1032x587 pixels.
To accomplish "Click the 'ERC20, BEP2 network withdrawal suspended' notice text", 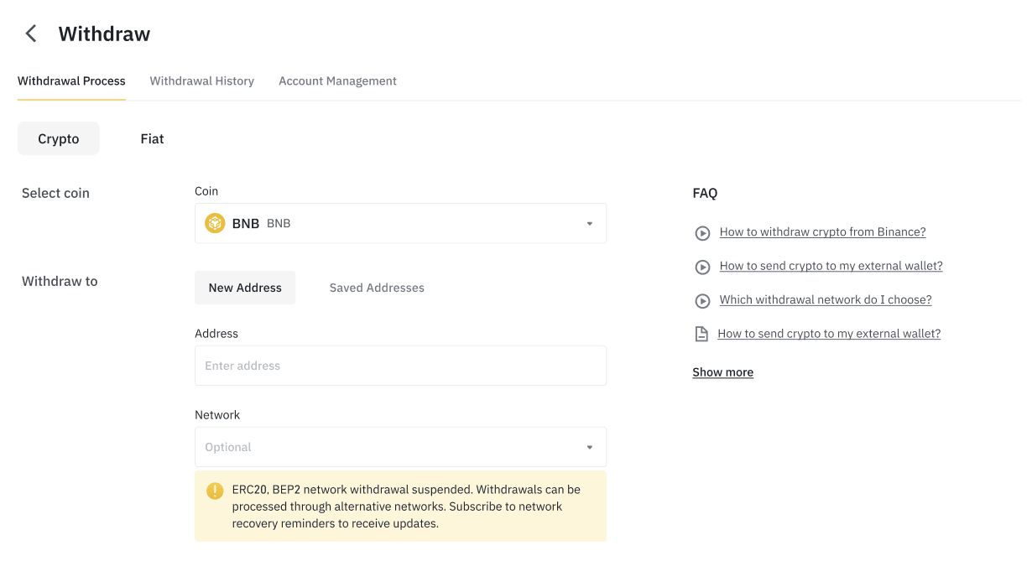I will tap(406, 506).
